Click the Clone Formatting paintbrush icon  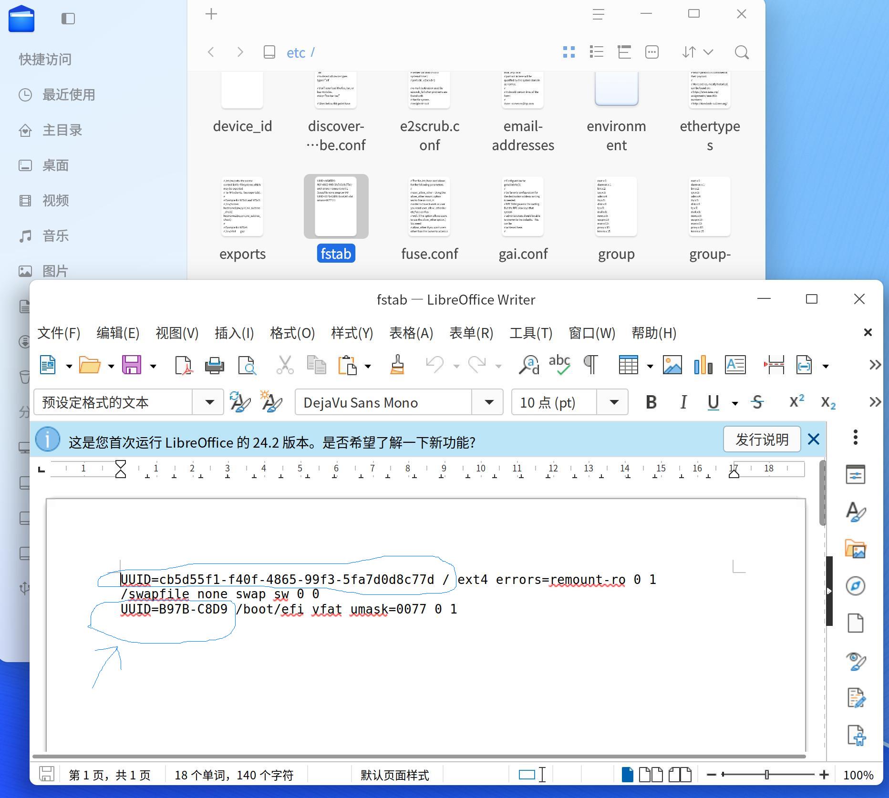(398, 366)
